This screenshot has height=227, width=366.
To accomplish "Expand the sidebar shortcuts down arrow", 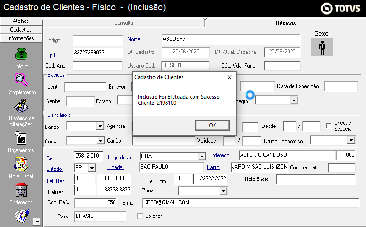I will click(x=37, y=222).
